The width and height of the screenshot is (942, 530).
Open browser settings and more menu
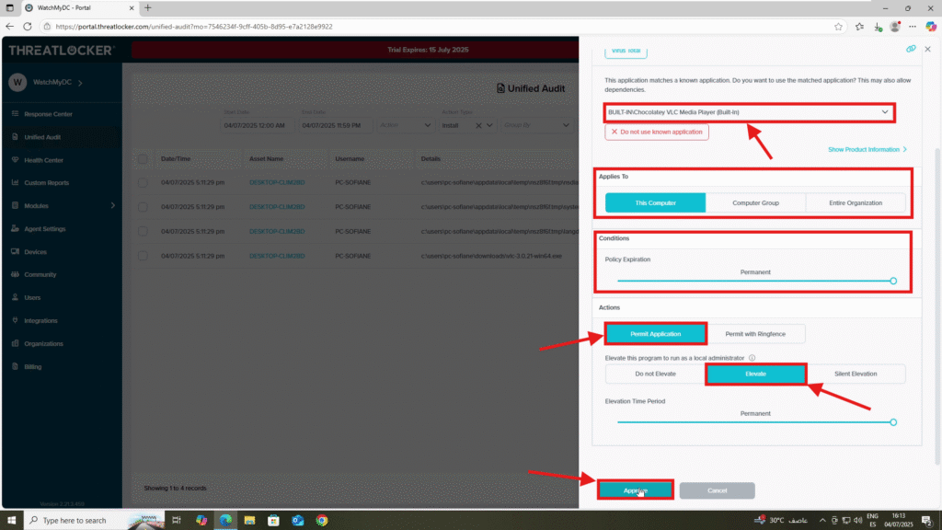pos(913,27)
